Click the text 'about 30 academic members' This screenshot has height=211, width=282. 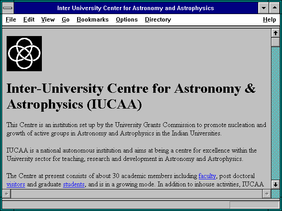134,176
